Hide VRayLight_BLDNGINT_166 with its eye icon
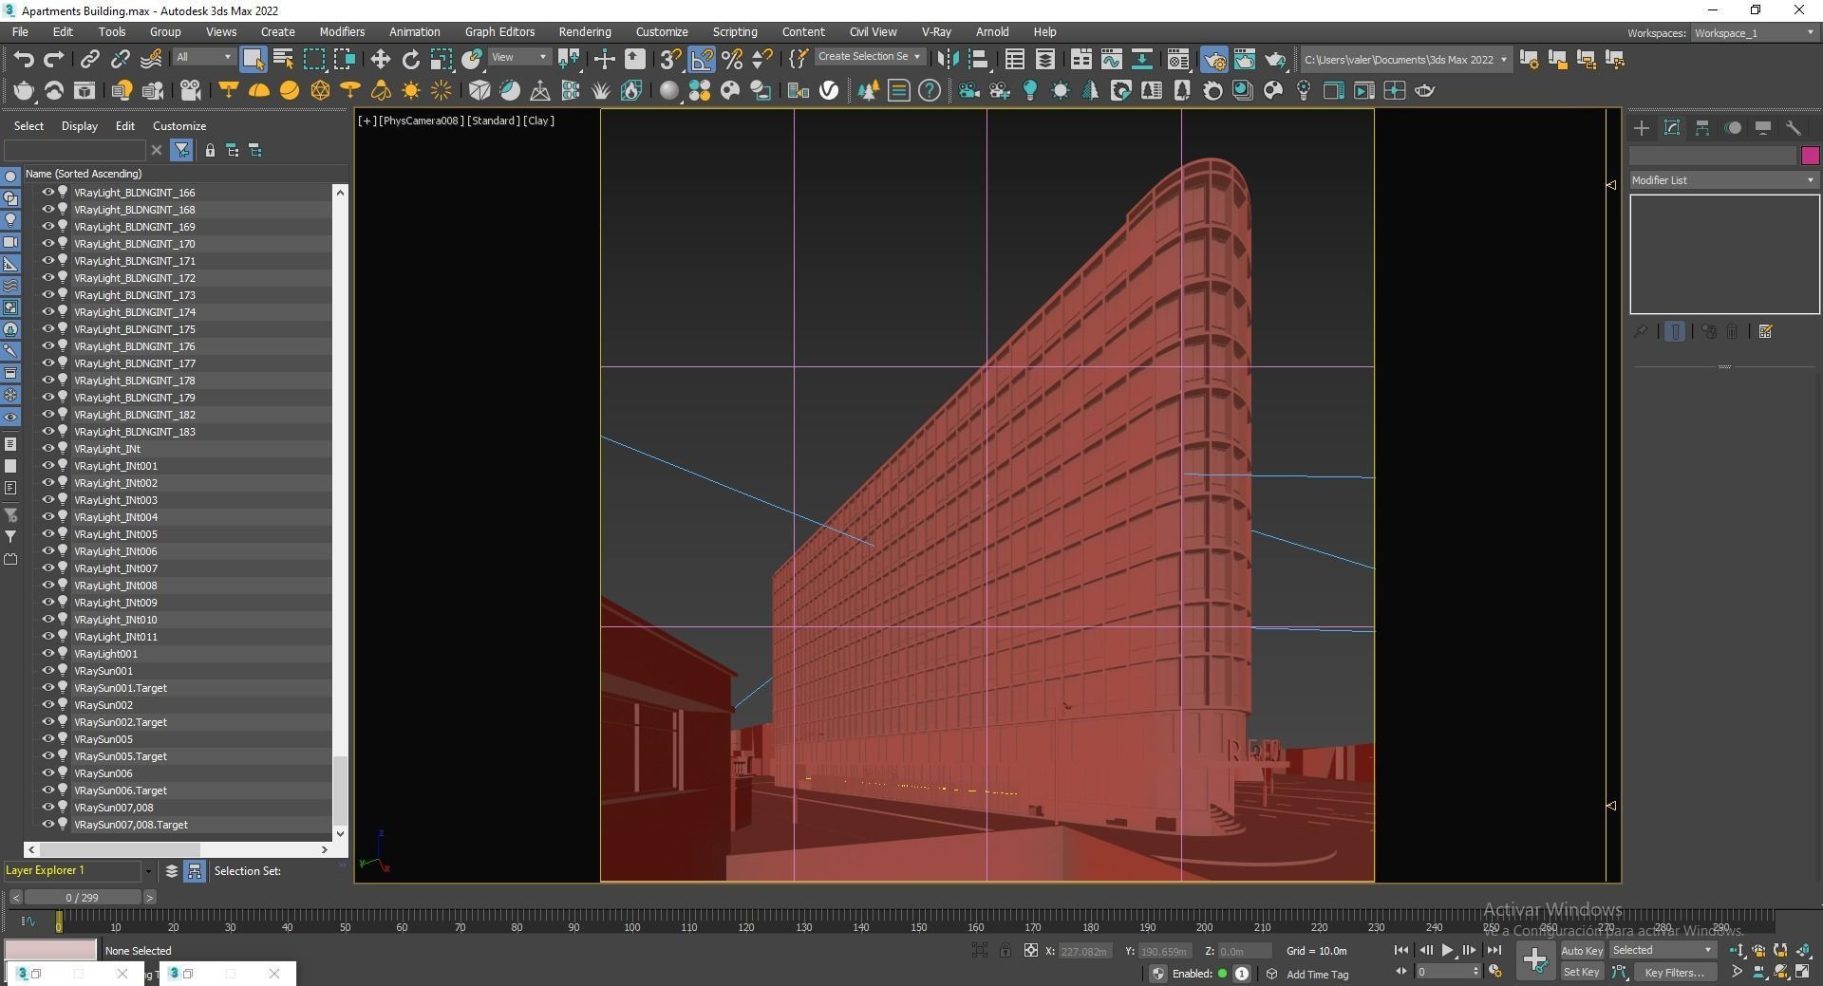Screen dimensions: 1823x986 (47, 192)
